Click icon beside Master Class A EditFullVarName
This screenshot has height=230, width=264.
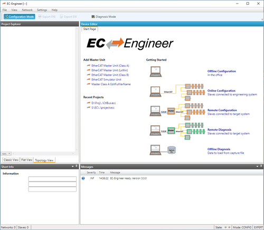(x=89, y=84)
